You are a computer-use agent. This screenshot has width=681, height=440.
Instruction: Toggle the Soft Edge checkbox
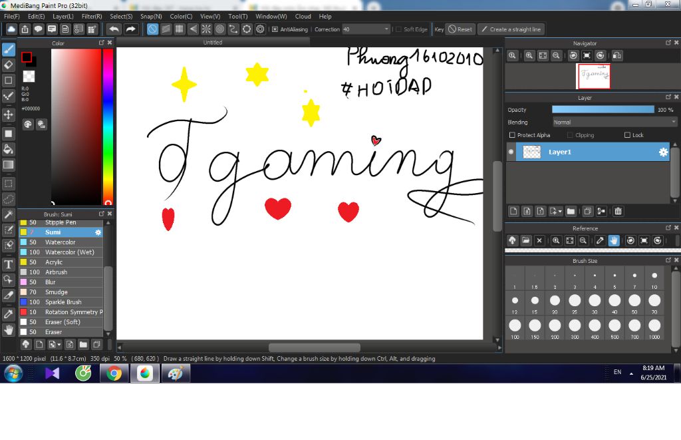[399, 29]
